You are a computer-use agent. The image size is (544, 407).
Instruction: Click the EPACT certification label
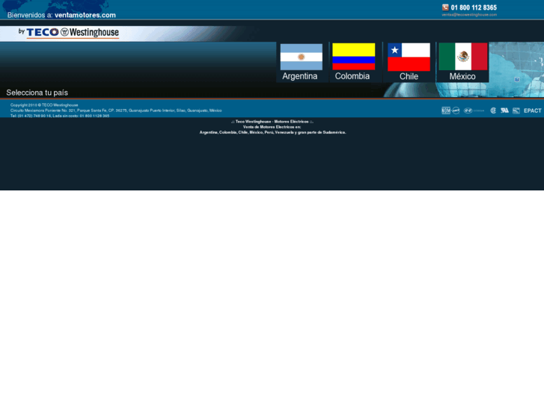point(533,111)
